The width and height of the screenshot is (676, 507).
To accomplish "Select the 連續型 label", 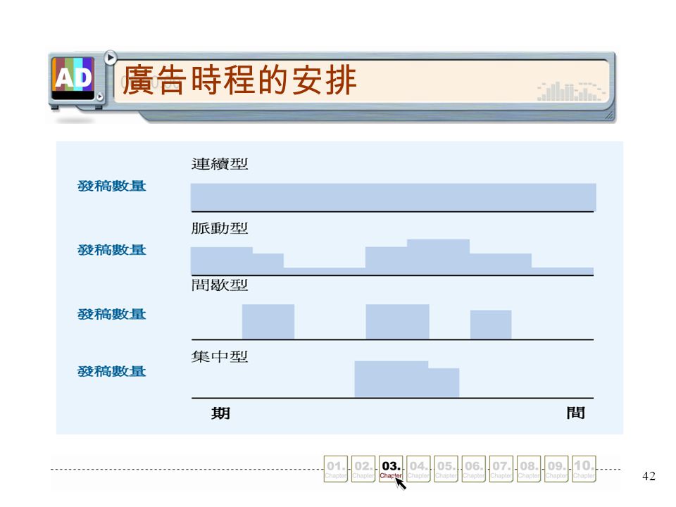I will [x=220, y=164].
